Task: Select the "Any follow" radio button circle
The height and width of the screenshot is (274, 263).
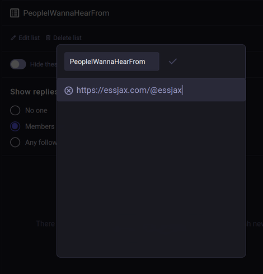Action: click(15, 143)
